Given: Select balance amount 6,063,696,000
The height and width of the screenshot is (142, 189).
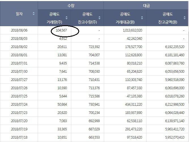Looking at the screenshot, I should pos(175,88).
